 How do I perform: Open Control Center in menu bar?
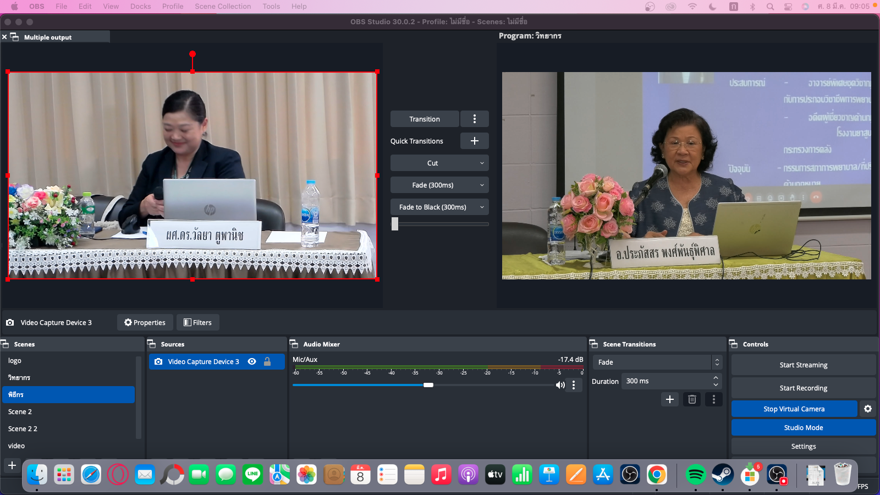[x=788, y=7]
